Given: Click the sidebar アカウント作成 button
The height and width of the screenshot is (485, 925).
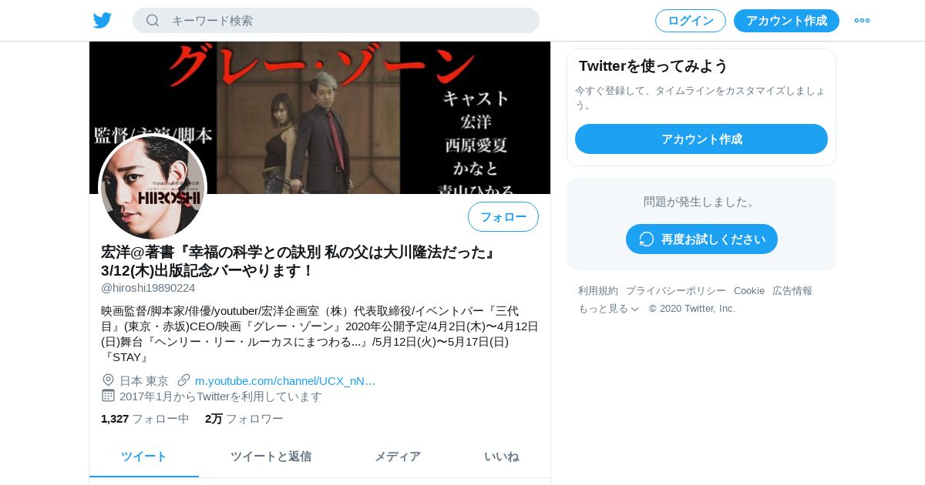Looking at the screenshot, I should pyautogui.click(x=701, y=139).
